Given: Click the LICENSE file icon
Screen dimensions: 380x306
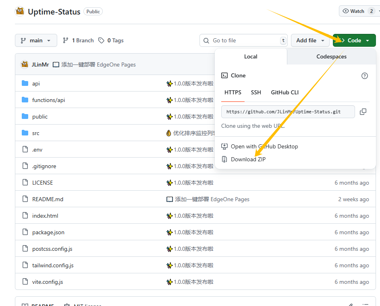Looking at the screenshot, I should 25,182.
